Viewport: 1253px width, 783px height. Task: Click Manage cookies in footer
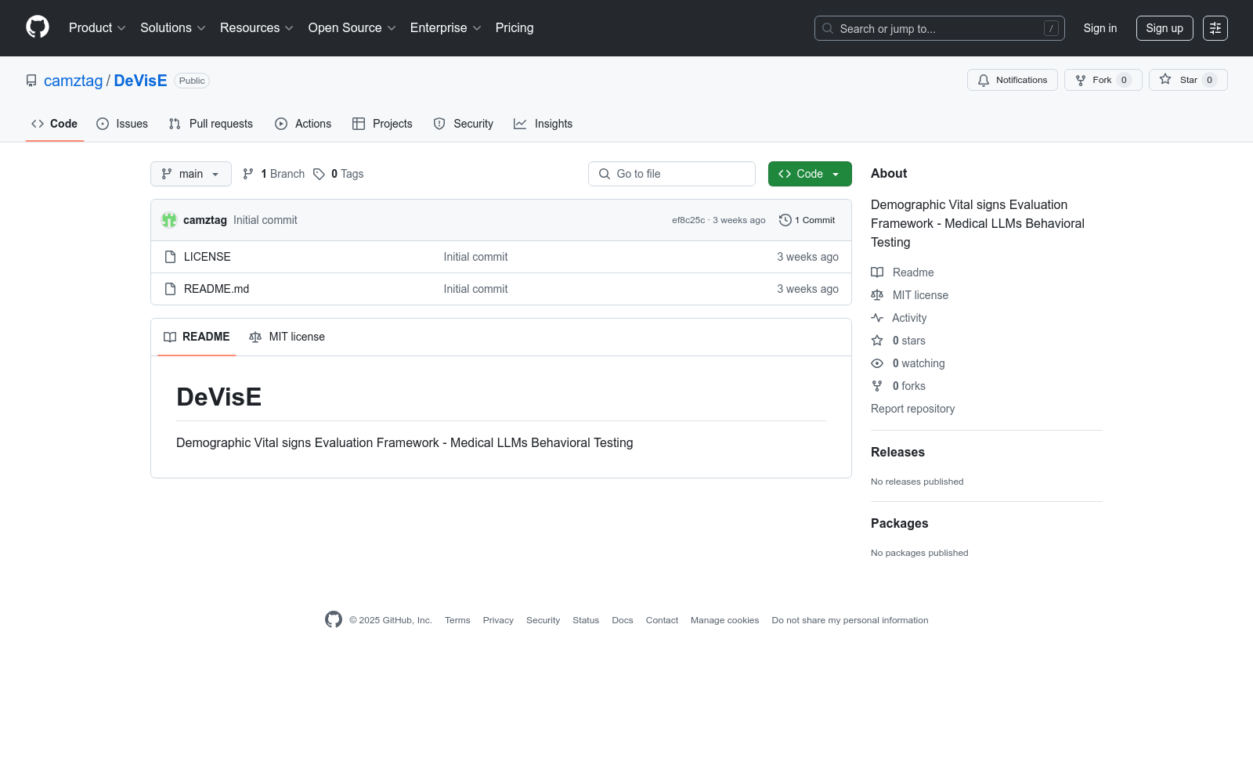(x=725, y=620)
